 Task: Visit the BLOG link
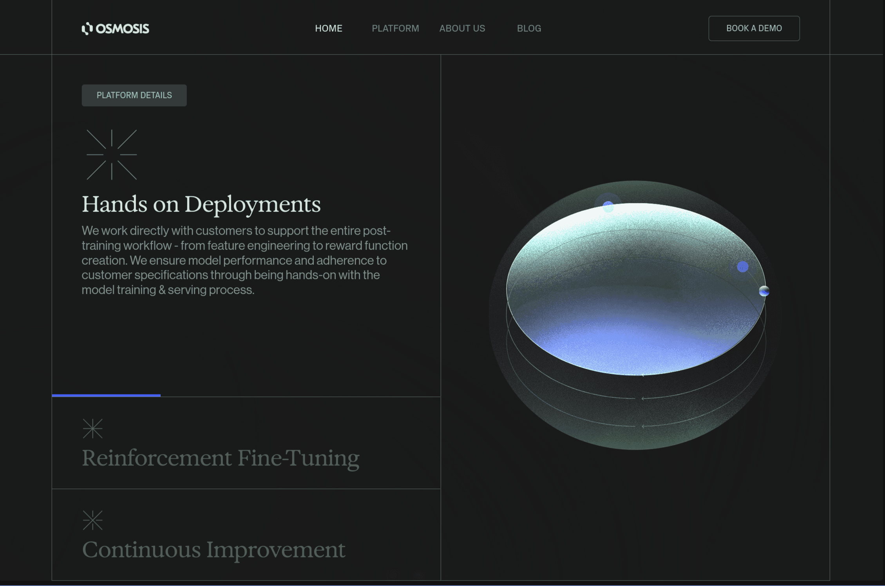point(528,29)
